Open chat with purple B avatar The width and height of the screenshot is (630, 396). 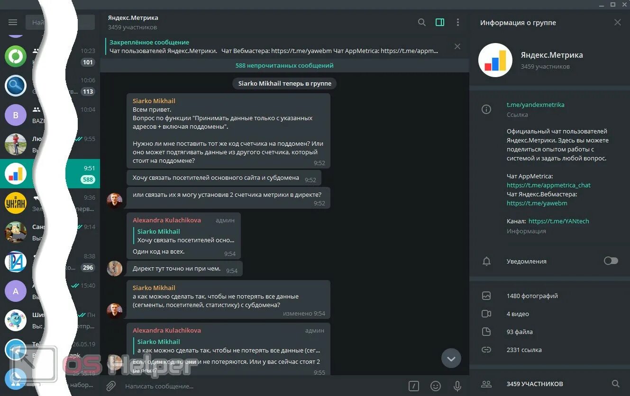coord(50,115)
